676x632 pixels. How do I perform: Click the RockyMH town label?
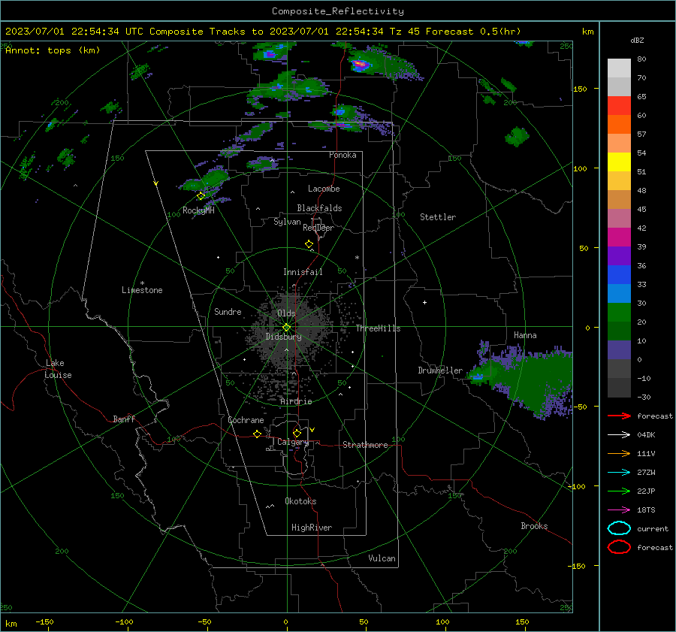point(198,210)
